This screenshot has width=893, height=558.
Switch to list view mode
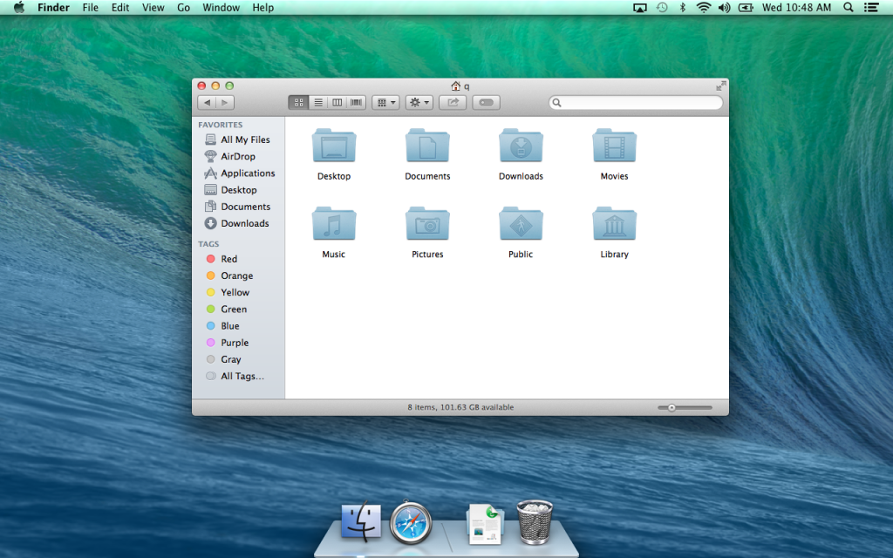[318, 103]
